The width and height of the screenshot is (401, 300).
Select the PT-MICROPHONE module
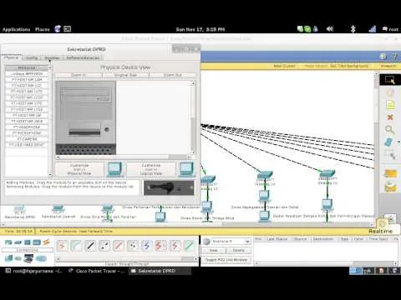27,133
